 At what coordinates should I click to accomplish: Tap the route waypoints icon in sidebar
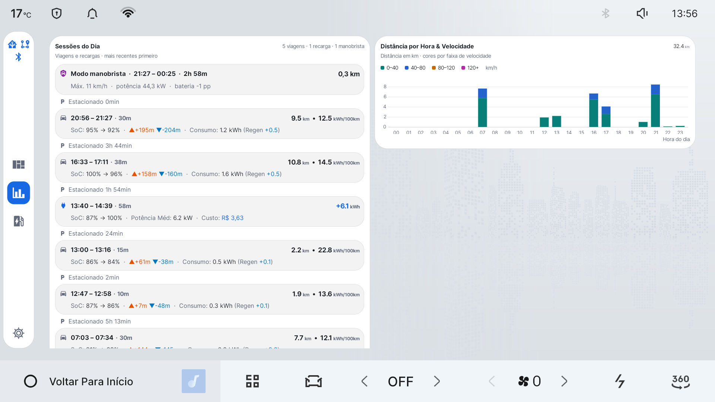click(25, 44)
